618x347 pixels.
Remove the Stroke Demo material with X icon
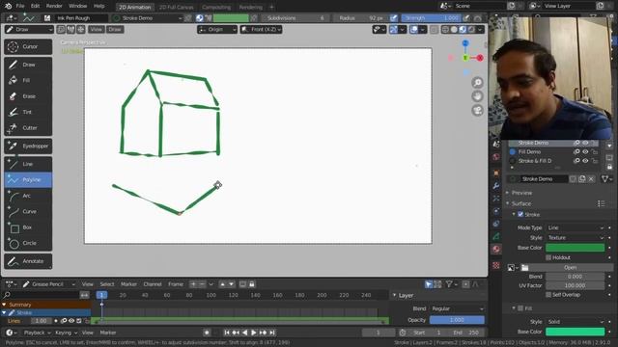[x=591, y=179]
